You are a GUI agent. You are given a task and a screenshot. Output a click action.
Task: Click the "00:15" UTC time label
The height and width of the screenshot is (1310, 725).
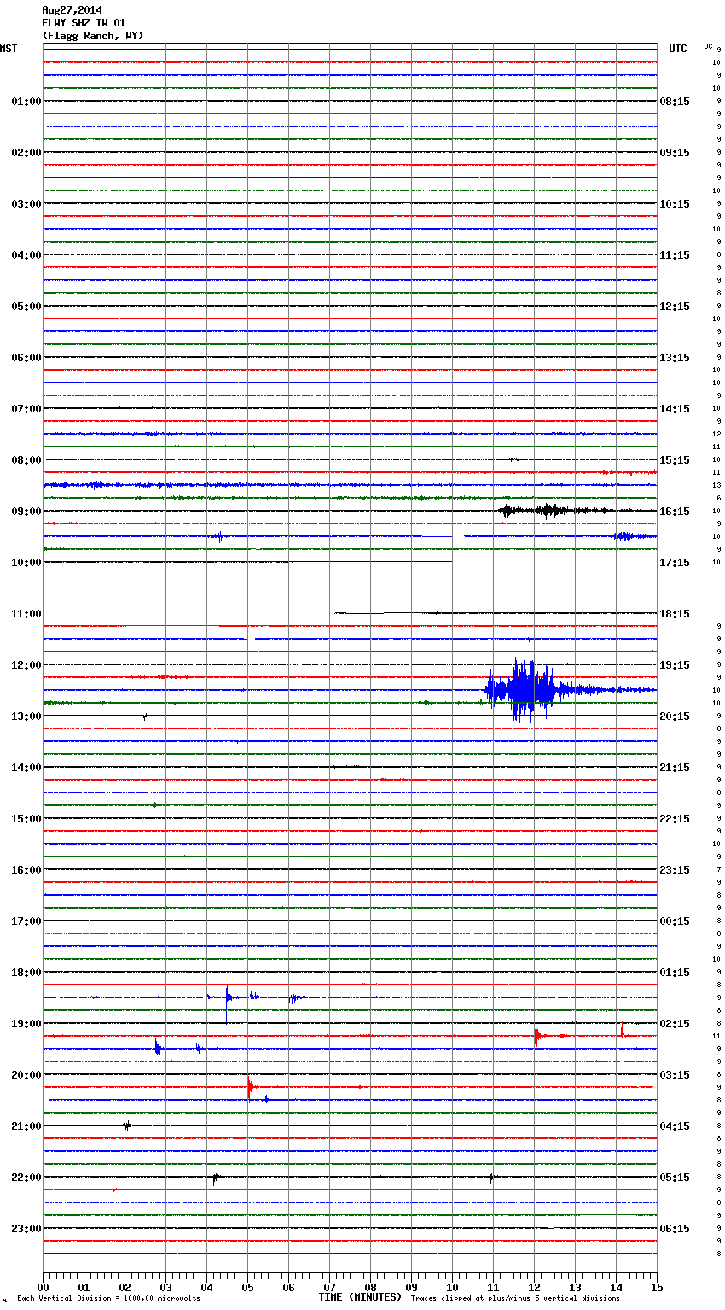[x=675, y=921]
